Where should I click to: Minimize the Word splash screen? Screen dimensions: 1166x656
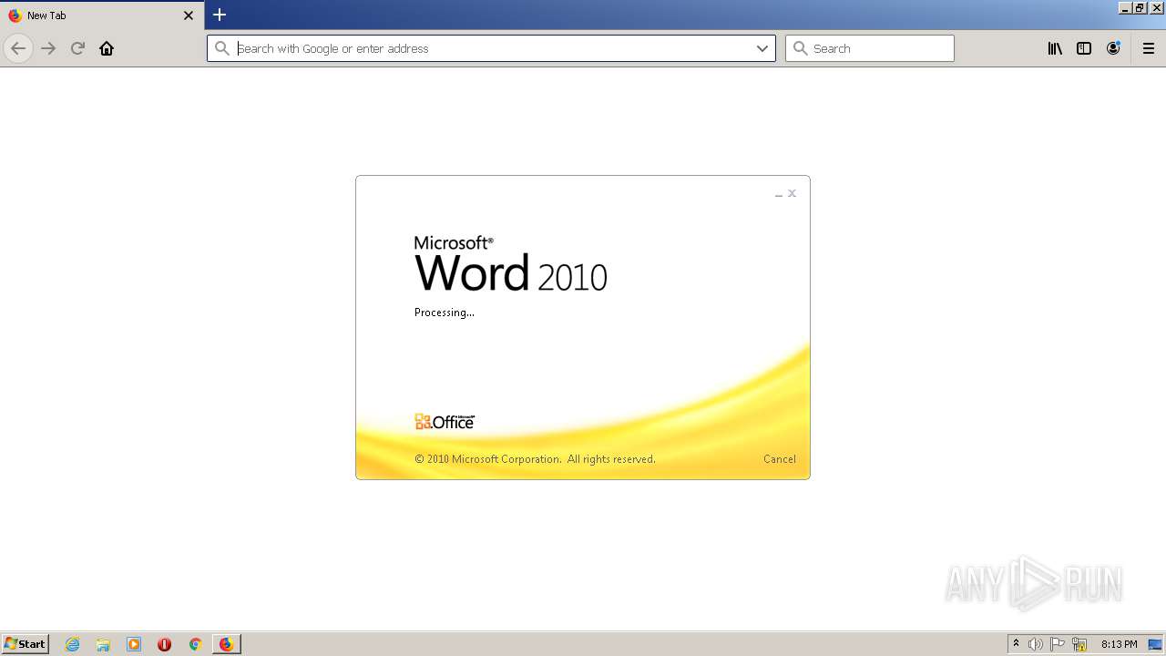779,194
